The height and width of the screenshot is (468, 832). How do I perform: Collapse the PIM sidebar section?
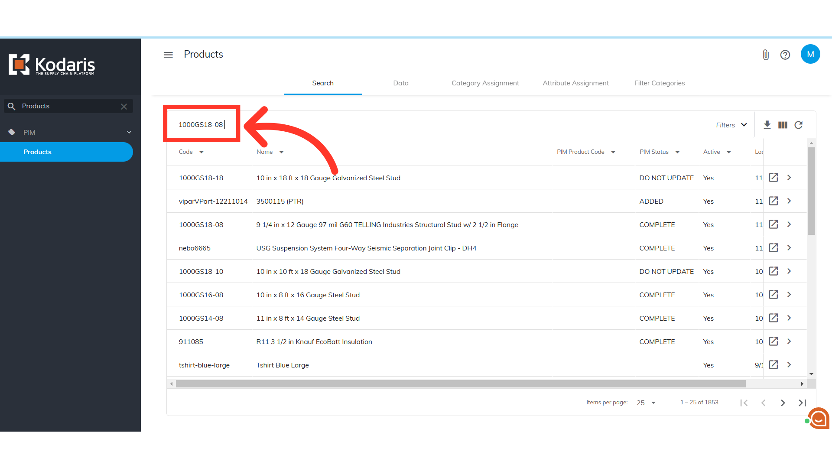point(129,132)
